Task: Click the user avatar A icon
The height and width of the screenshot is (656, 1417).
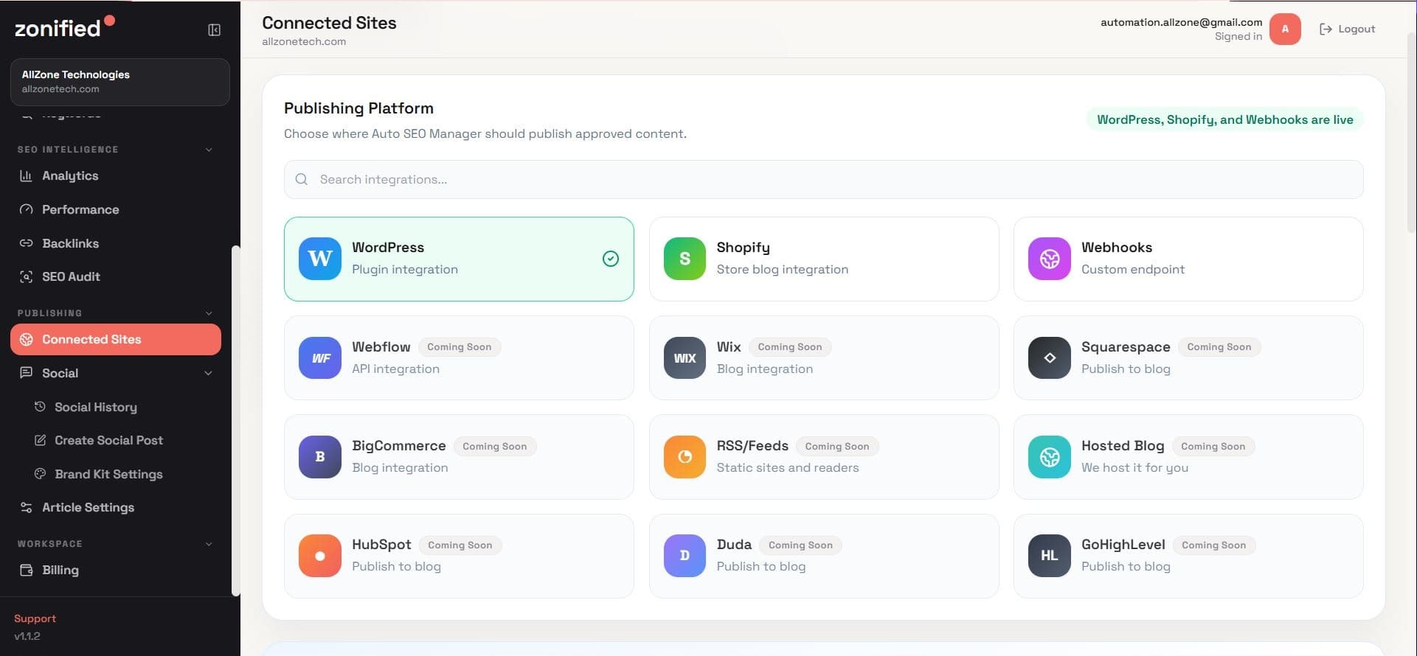Action: click(1285, 29)
